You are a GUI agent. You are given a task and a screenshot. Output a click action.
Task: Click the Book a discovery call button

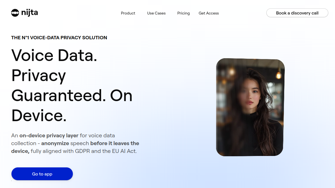coord(297,13)
